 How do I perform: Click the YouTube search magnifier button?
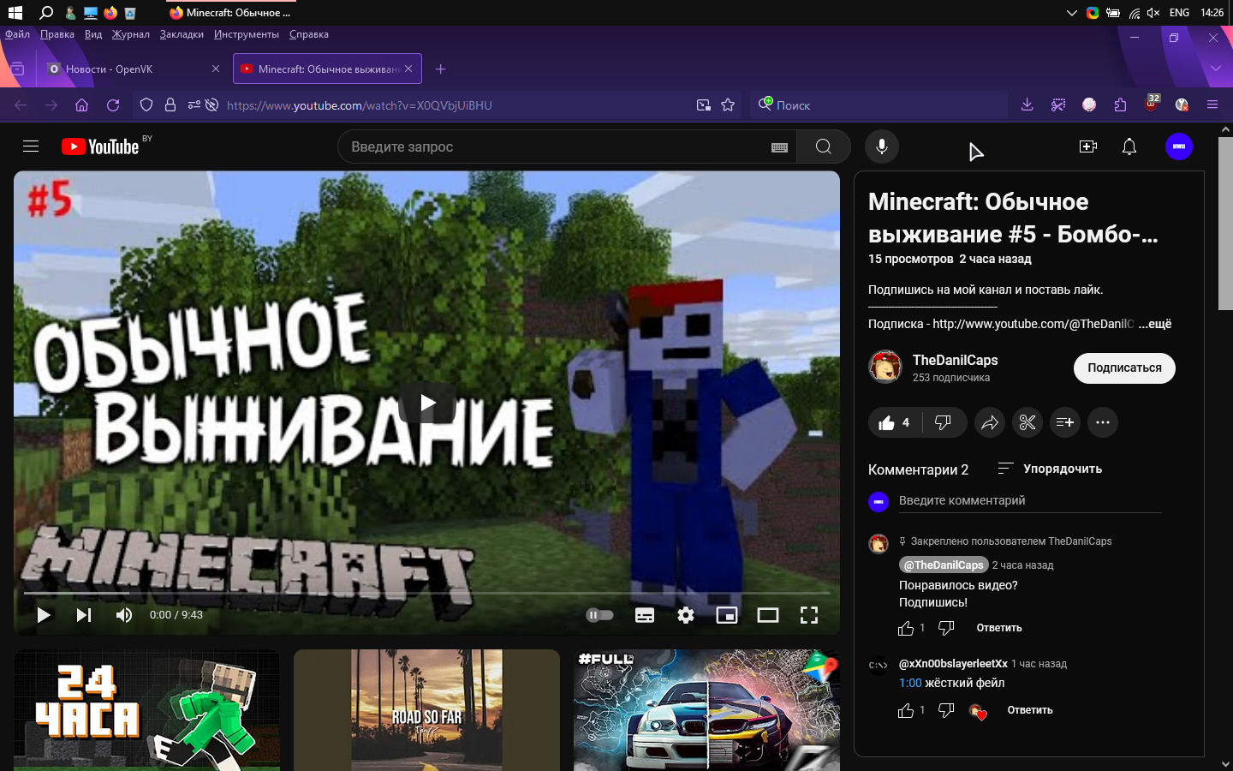click(823, 146)
